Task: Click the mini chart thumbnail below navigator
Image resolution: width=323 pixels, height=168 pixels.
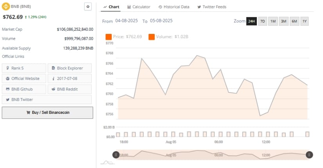Action: point(108,163)
